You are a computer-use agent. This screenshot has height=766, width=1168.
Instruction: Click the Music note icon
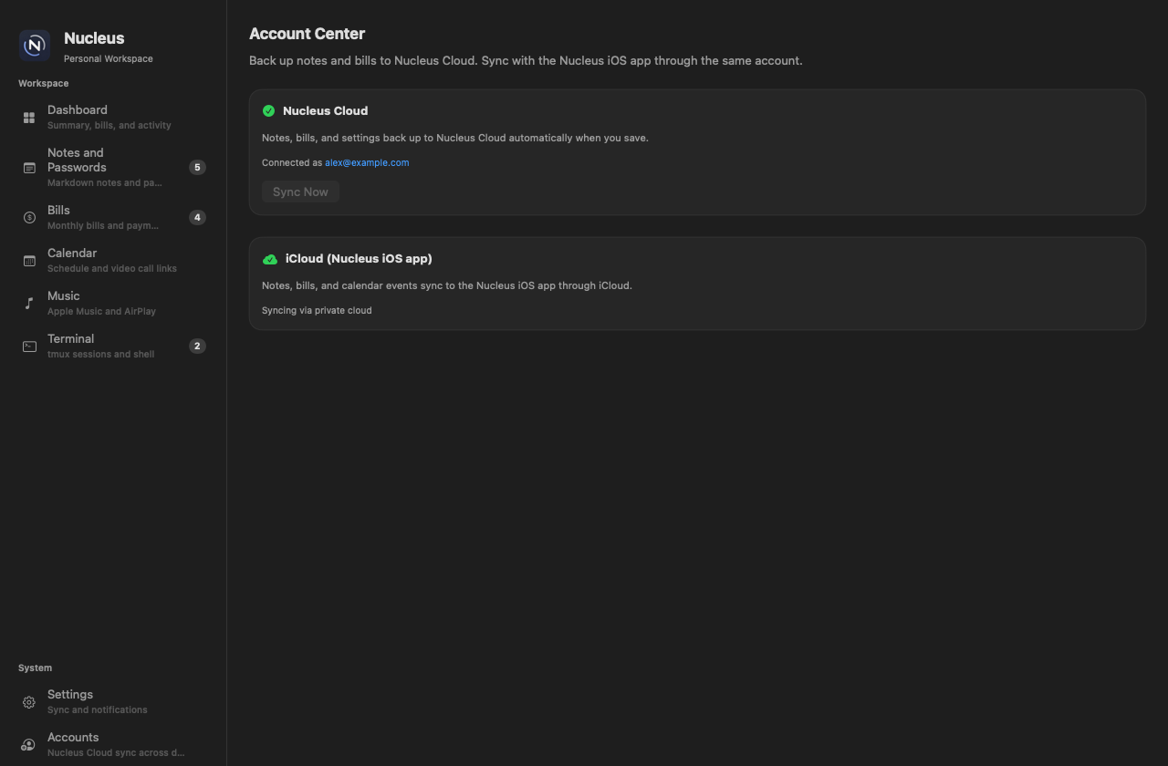(x=29, y=304)
